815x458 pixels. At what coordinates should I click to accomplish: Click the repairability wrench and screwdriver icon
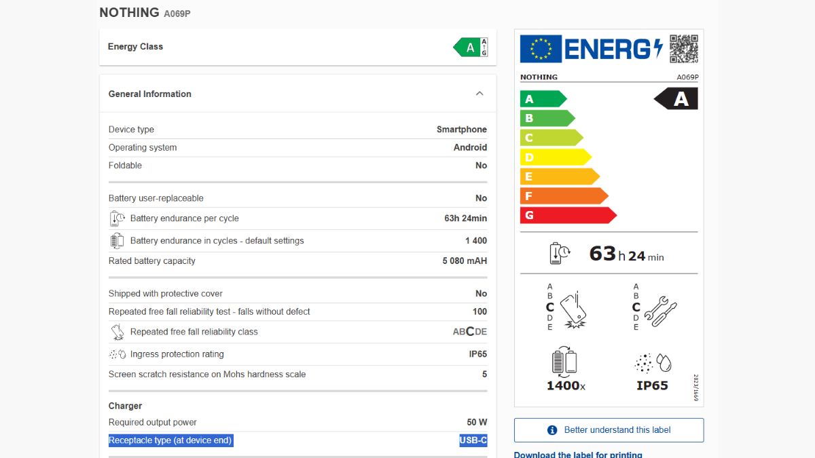click(659, 311)
